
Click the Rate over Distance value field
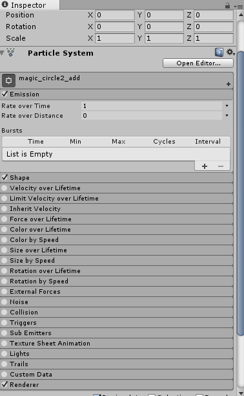pyautogui.click(x=152, y=115)
